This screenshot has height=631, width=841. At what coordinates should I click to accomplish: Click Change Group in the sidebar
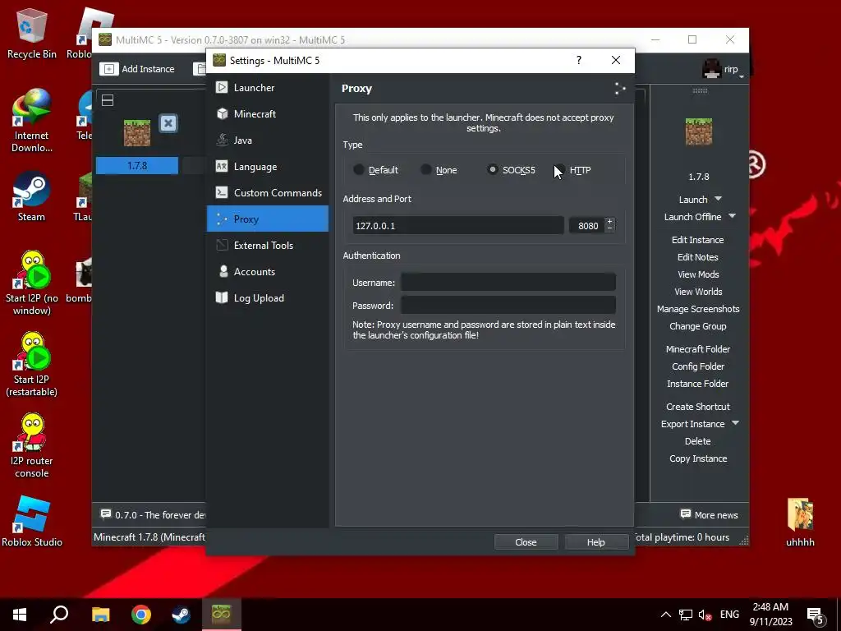[x=698, y=325]
